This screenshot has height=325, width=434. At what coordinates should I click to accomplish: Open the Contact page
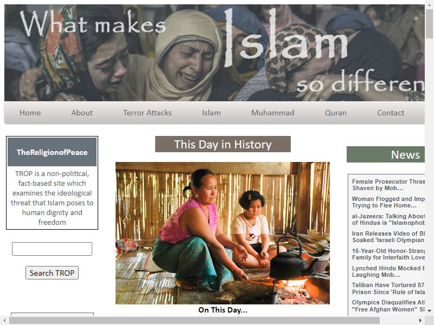click(x=391, y=113)
